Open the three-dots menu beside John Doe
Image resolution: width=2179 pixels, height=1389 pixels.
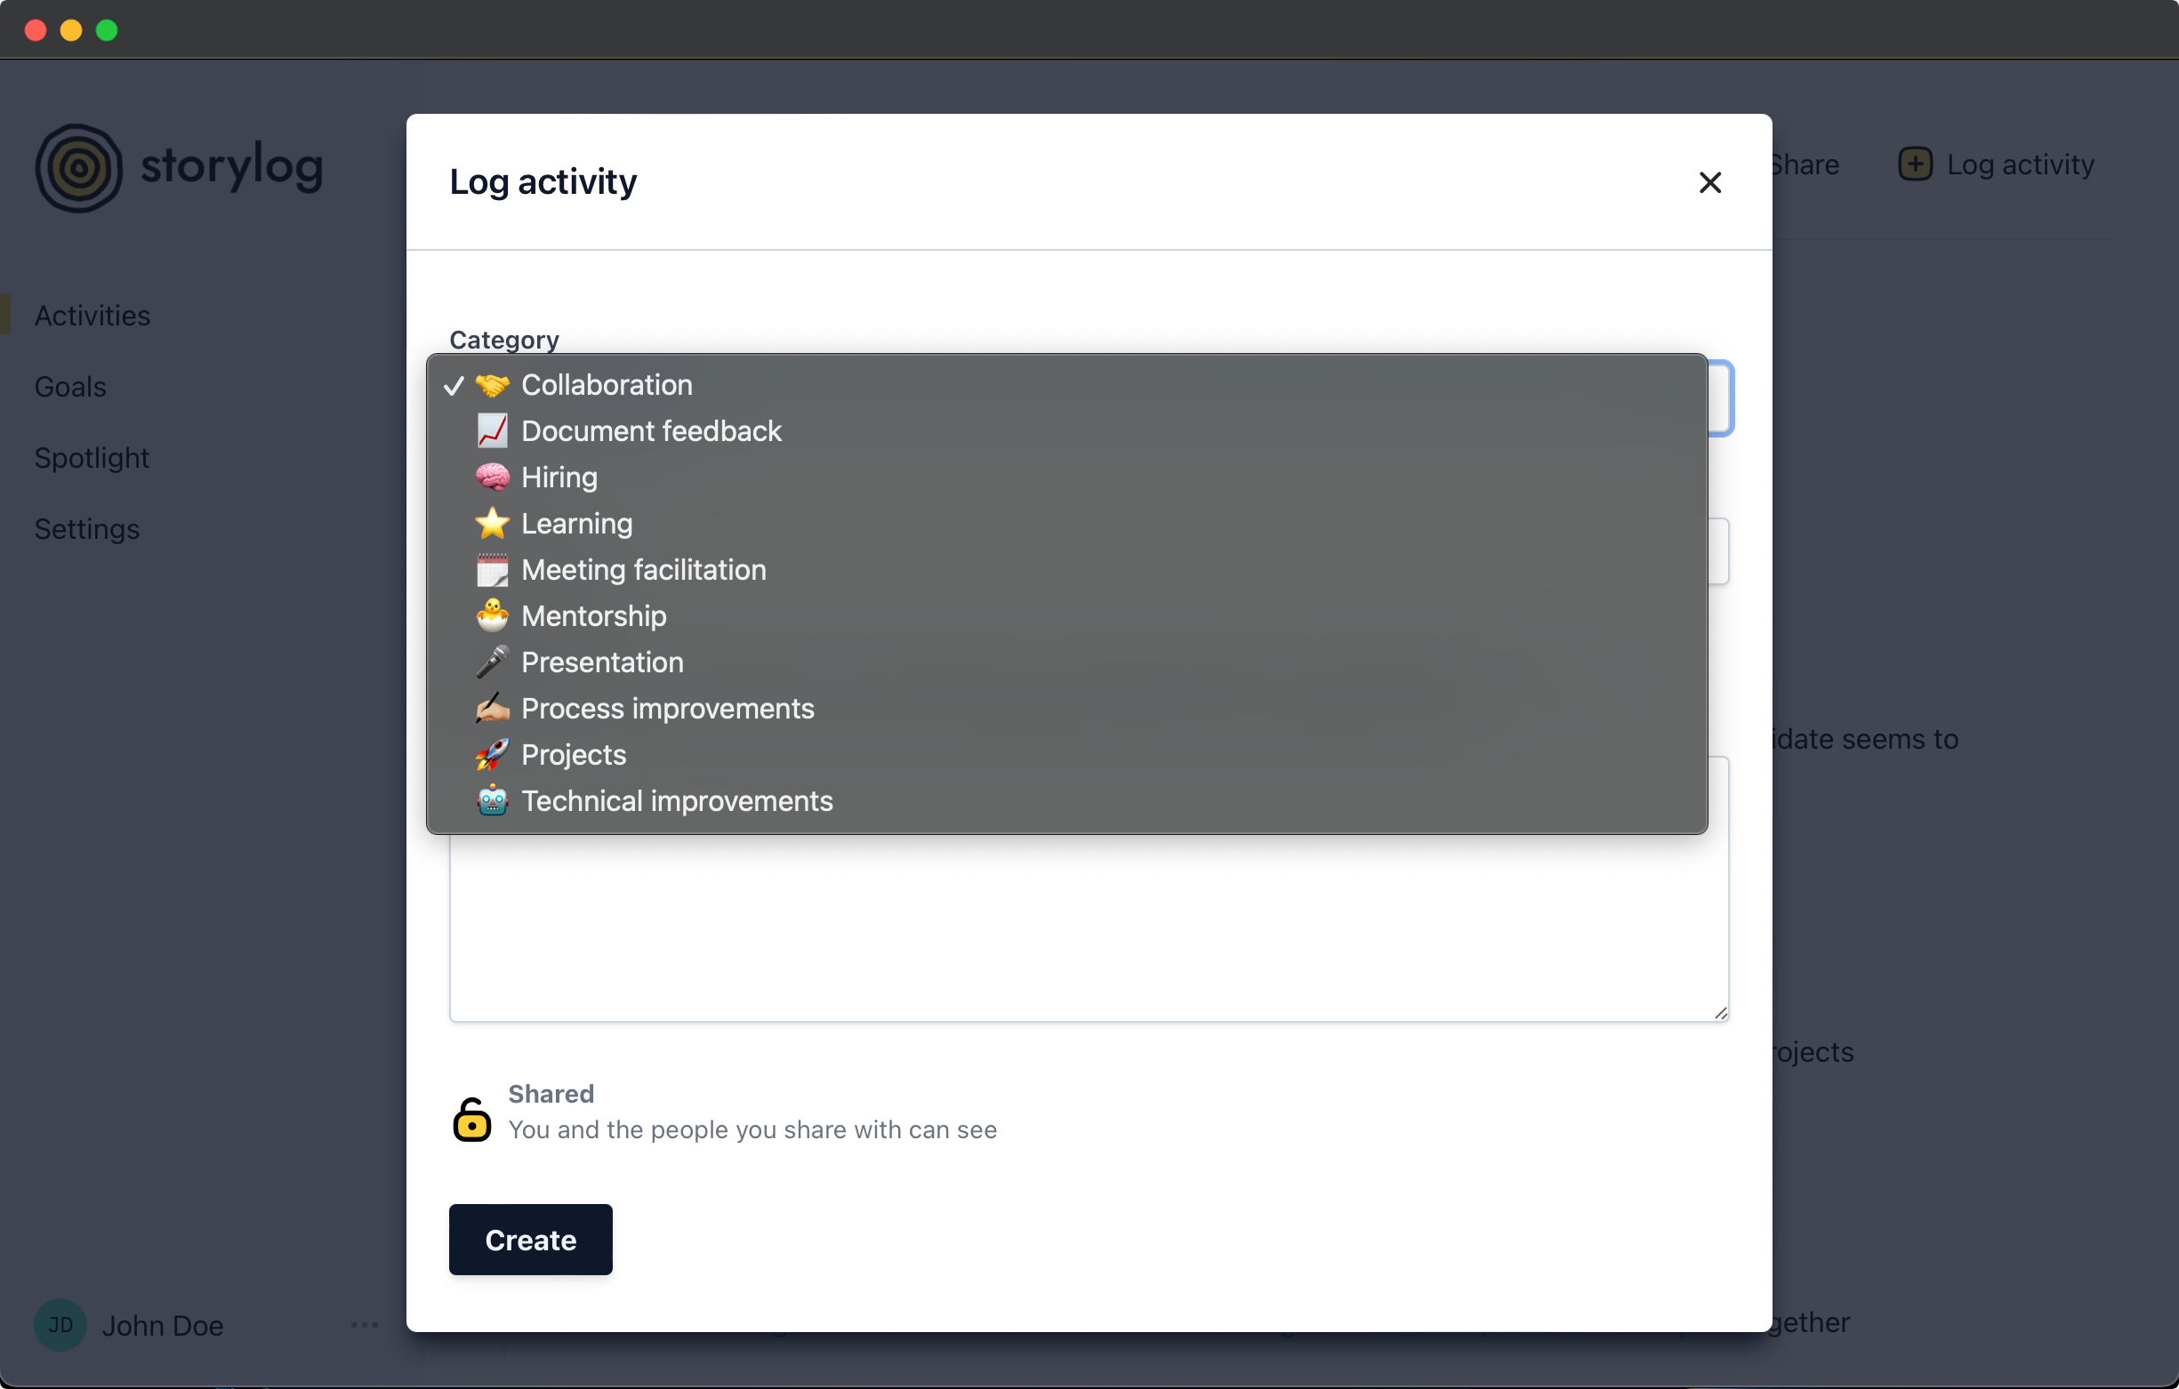coord(364,1325)
